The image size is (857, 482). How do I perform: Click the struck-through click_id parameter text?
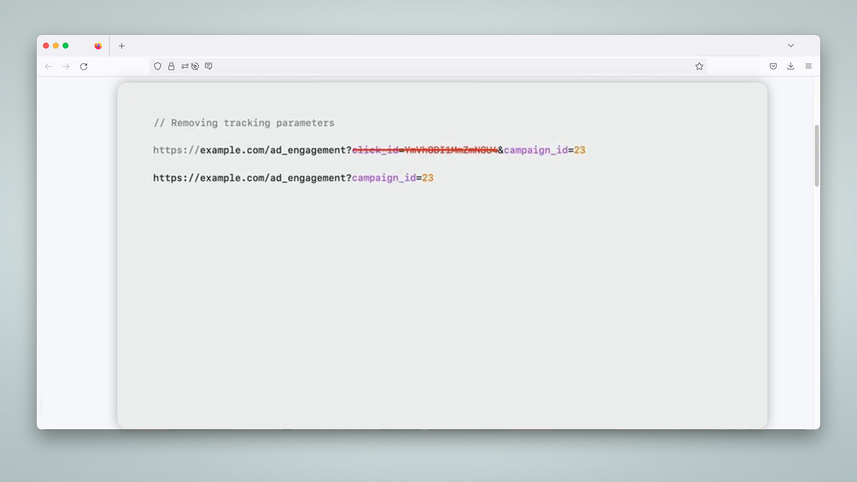424,150
